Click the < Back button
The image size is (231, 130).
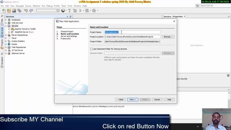(121, 100)
